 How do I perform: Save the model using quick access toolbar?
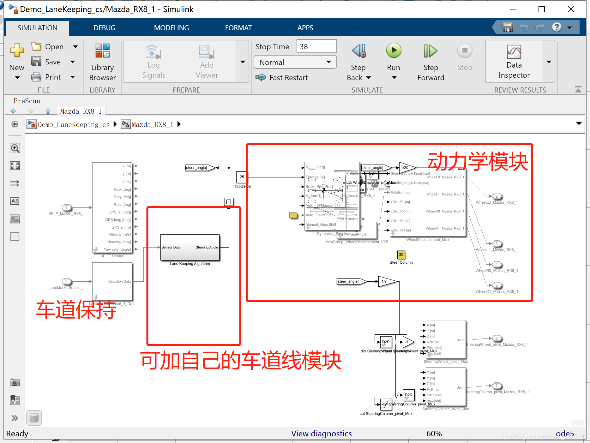pyautogui.click(x=507, y=27)
